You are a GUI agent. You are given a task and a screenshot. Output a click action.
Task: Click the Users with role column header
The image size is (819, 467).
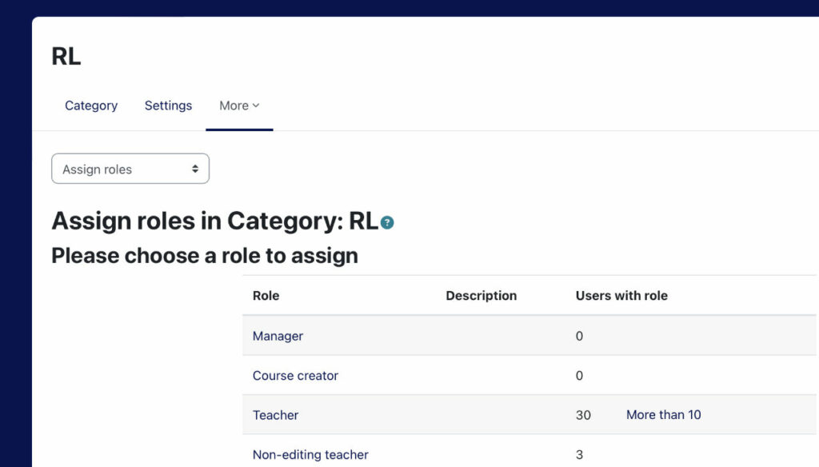click(621, 295)
